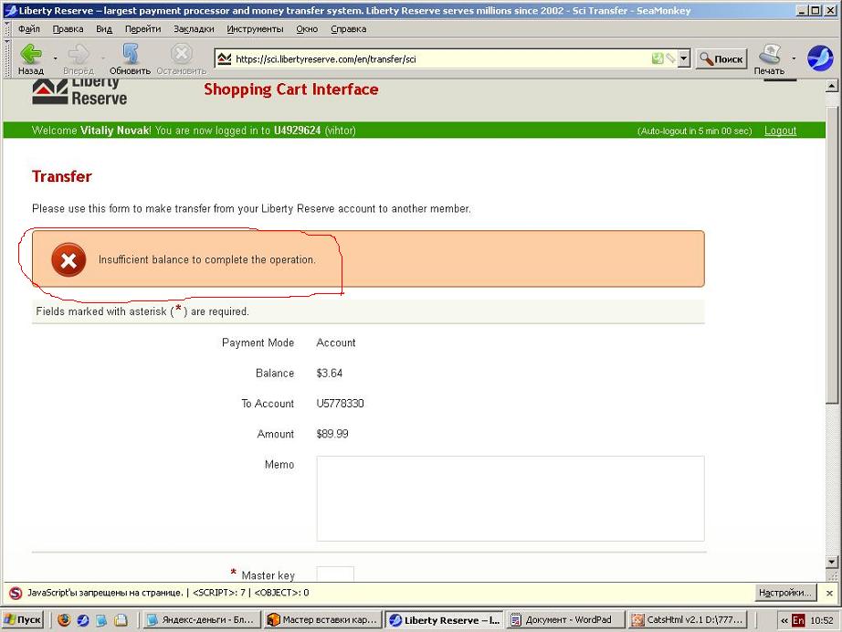
Task: Open the Вид menu
Action: point(104,29)
